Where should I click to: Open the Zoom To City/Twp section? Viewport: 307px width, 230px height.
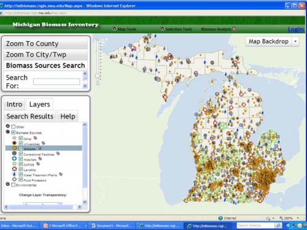[x=45, y=55]
